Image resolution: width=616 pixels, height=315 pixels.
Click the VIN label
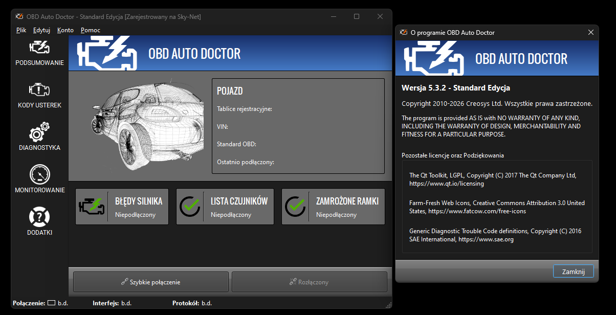pyautogui.click(x=223, y=127)
